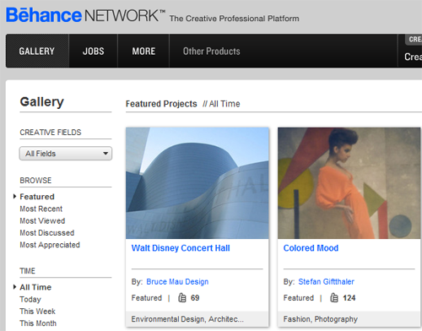Click Environmental Design, Architec... fields text

pyautogui.click(x=187, y=319)
